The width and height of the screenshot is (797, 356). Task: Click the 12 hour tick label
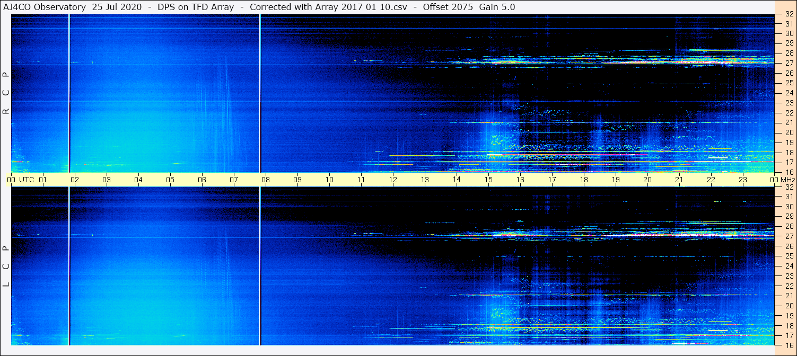point(393,180)
